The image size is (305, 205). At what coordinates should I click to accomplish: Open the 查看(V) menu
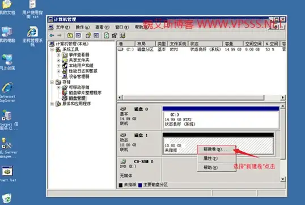[x=103, y=27]
